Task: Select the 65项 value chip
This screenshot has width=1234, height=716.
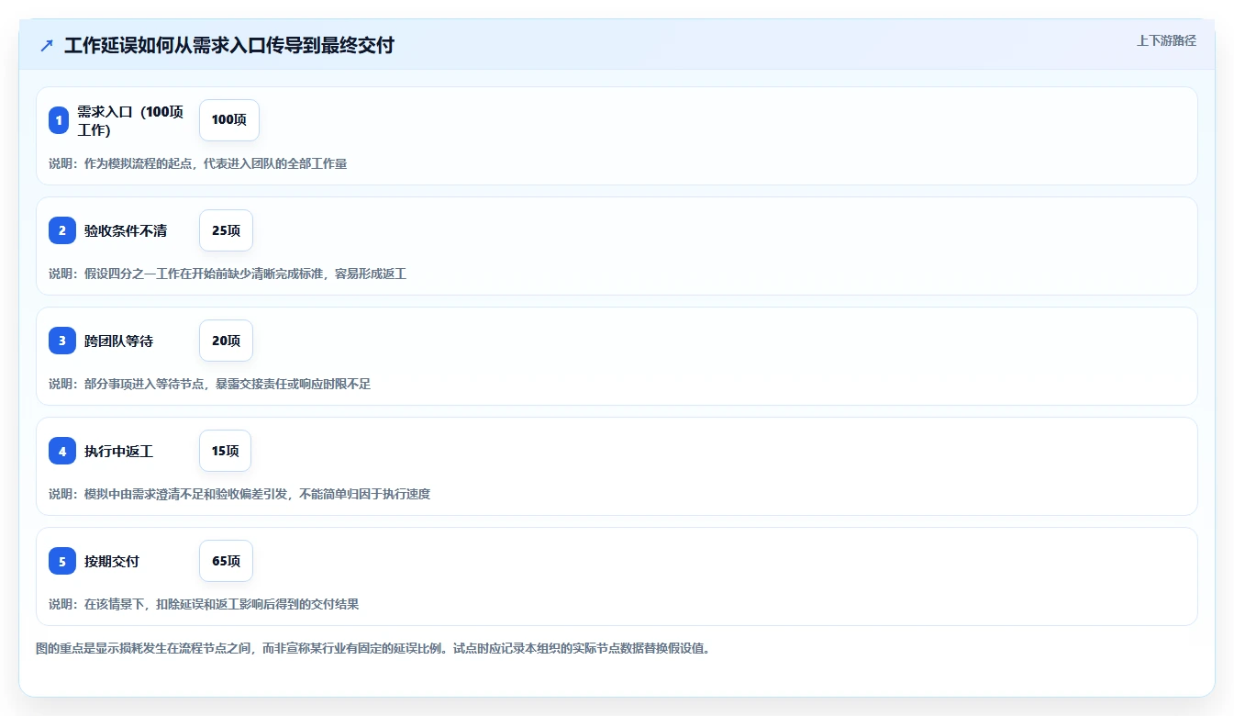Action: (226, 561)
